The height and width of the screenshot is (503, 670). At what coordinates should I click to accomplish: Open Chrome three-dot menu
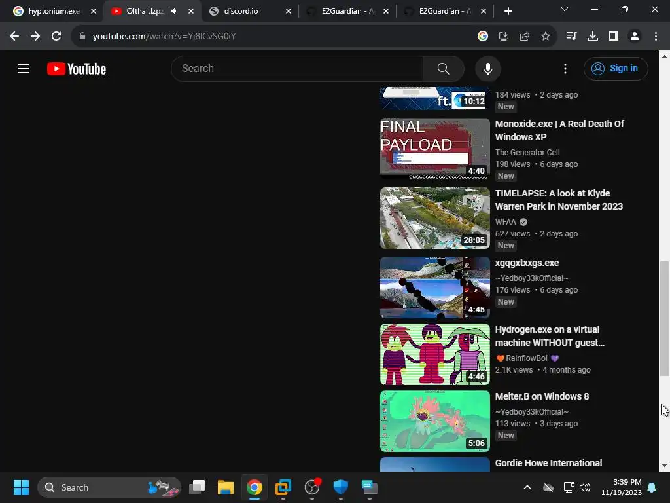(x=656, y=37)
